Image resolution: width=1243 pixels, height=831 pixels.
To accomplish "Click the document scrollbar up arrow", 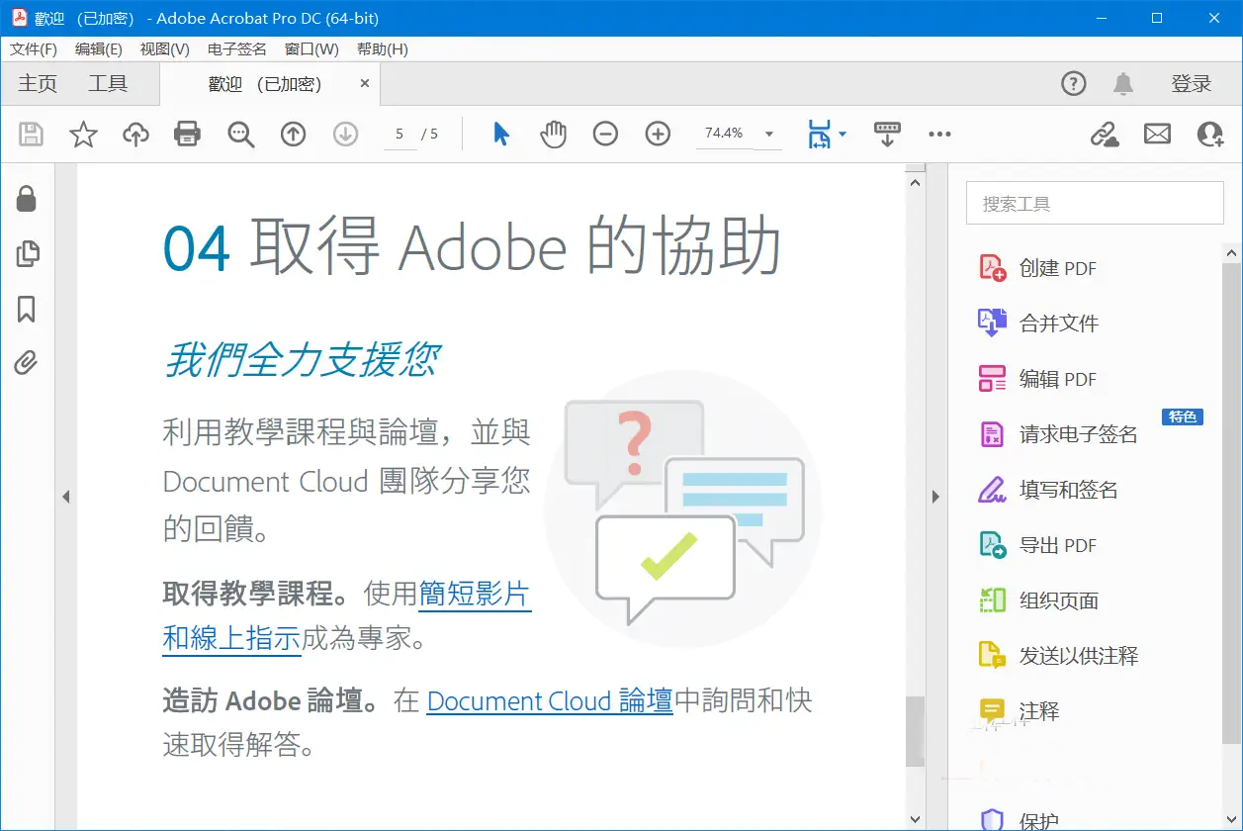I will [915, 182].
